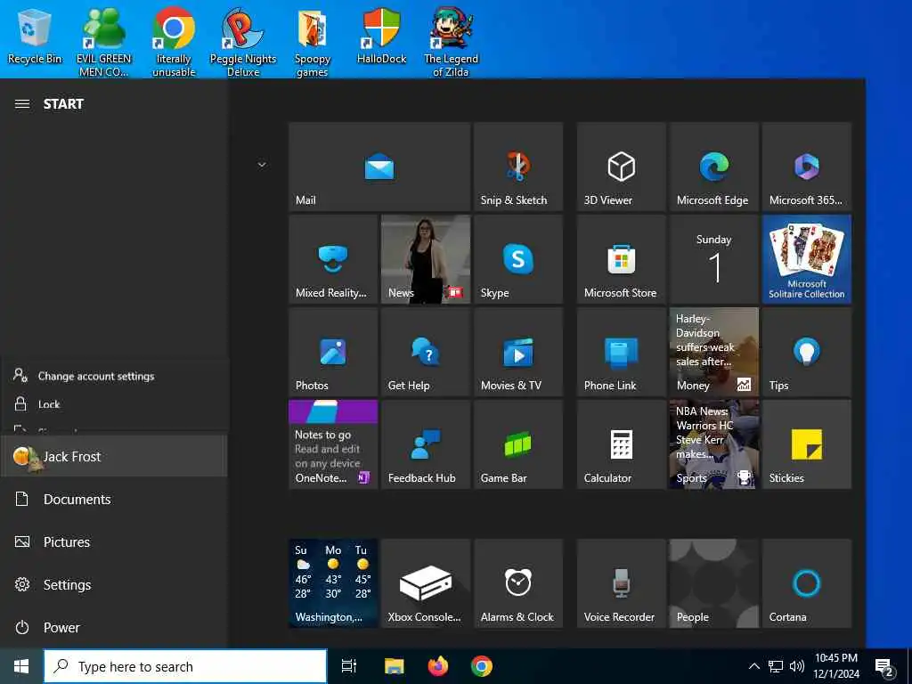Show hidden system tray icons
The height and width of the screenshot is (684, 912).
pos(753,666)
